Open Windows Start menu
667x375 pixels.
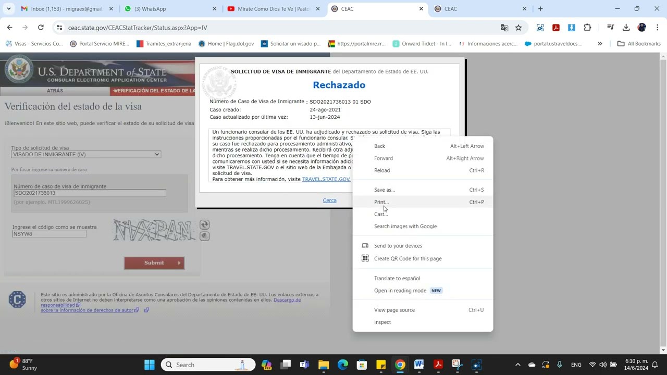click(150, 365)
